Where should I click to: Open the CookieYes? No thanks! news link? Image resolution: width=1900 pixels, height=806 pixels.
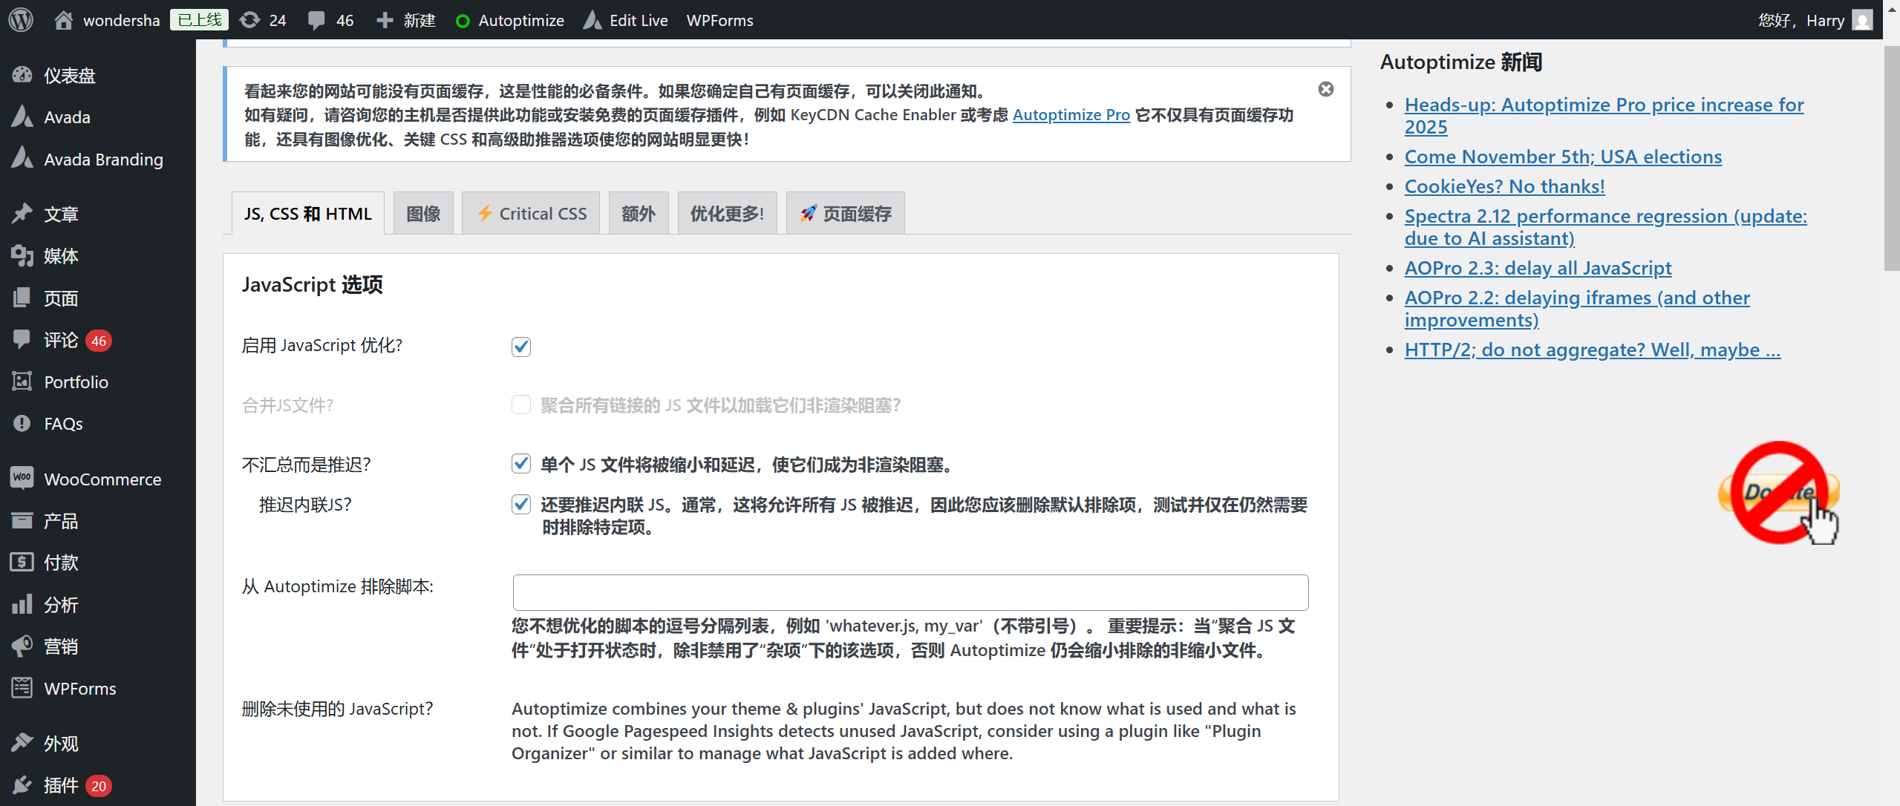[x=1504, y=186]
